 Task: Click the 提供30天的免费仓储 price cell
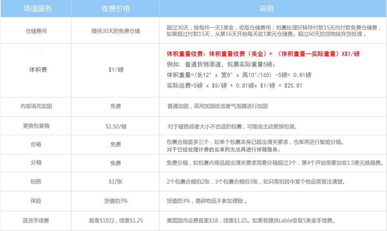point(115,31)
